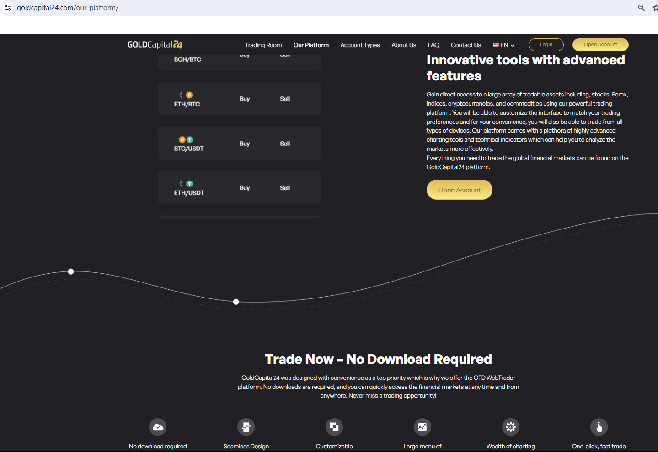Click Buy in the ETH/BTC row
The image size is (658, 452).
pos(245,99)
